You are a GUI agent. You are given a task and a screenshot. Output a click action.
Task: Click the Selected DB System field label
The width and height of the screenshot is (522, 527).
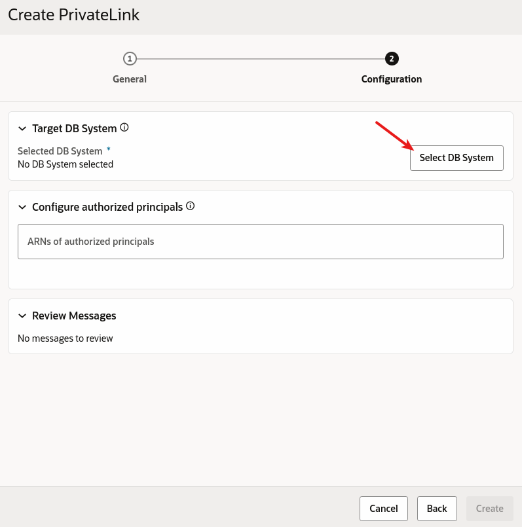[60, 151]
